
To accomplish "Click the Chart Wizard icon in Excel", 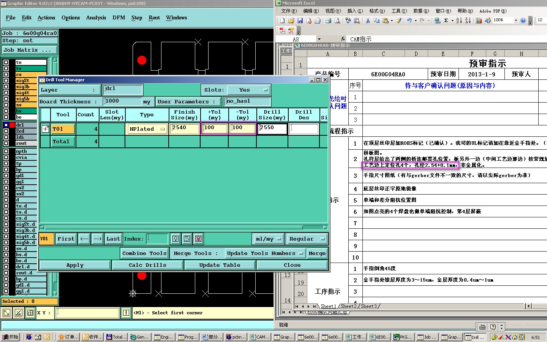I will pyautogui.click(x=479, y=21).
